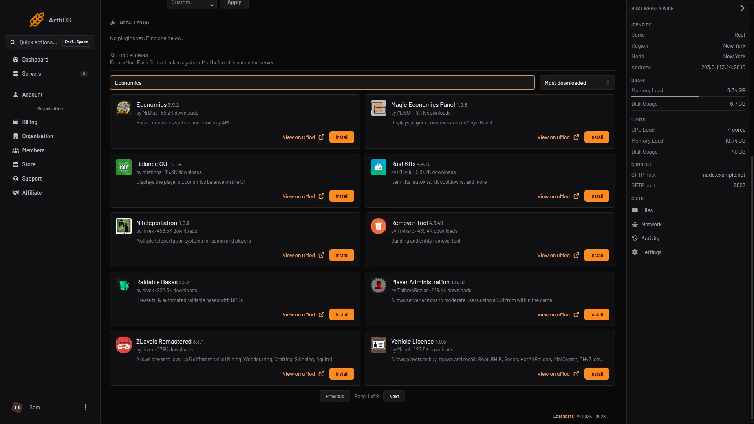Click the ArthOS wheat logo icon
754x424 pixels.
(x=37, y=20)
